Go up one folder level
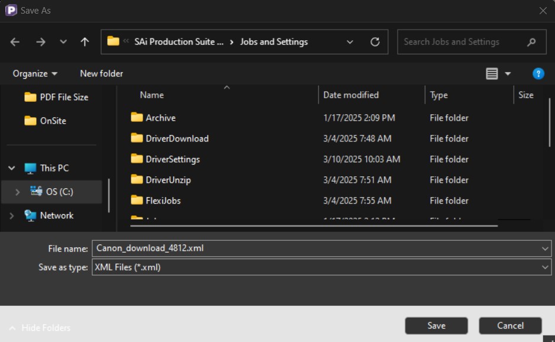The width and height of the screenshot is (555, 342). pyautogui.click(x=85, y=42)
